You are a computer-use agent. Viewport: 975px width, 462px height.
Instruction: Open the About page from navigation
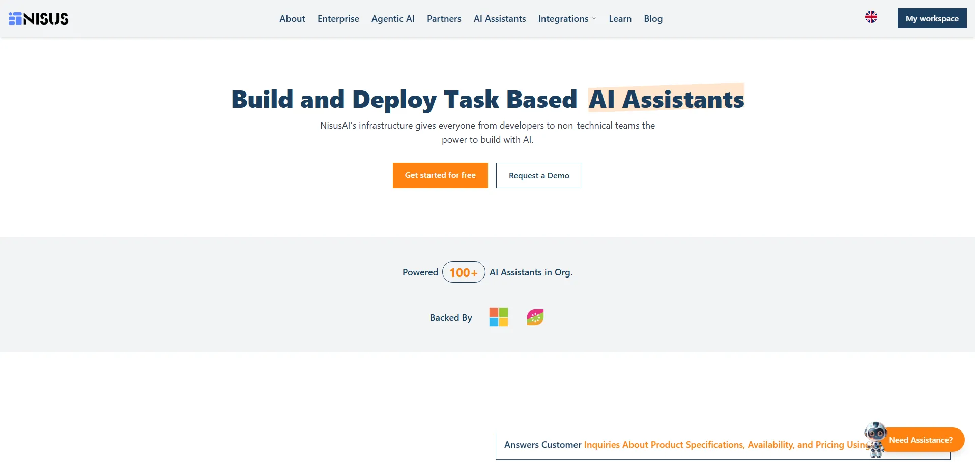point(292,19)
